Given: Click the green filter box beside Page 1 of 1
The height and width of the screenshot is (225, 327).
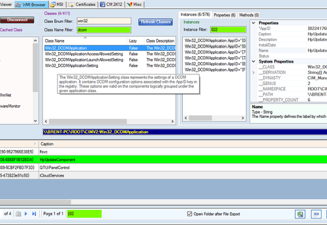Looking at the screenshot, I should pyautogui.click(x=84, y=214).
